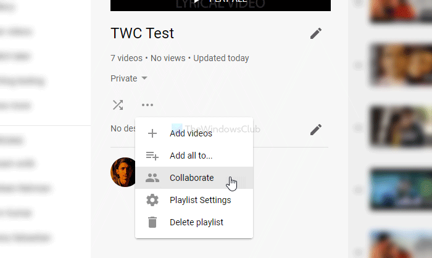Image resolution: width=432 pixels, height=258 pixels.
Task: Open the three-dot more options button
Action: coord(147,105)
